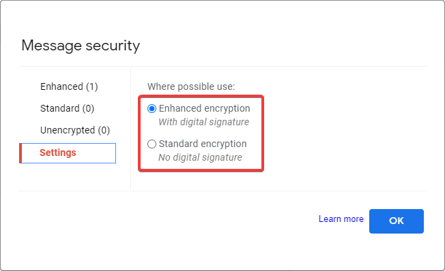The height and width of the screenshot is (271, 445).
Task: Choose encryption without digital signature option
Action: [152, 144]
